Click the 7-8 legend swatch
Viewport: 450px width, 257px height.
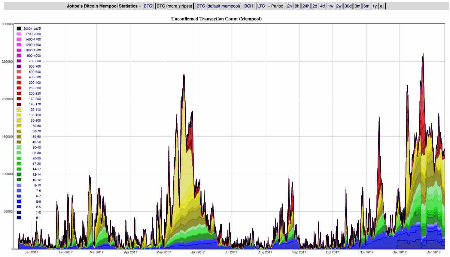click(19, 191)
